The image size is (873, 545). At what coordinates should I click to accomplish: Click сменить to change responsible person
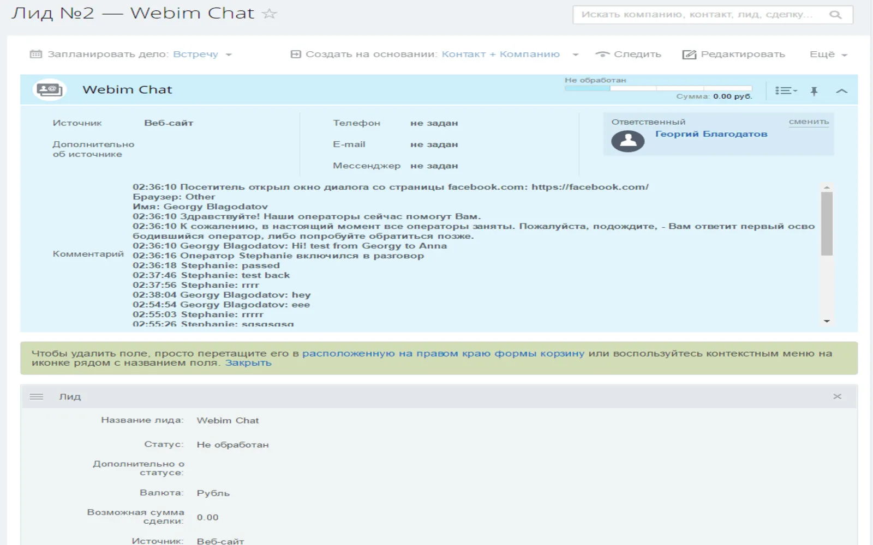(x=809, y=122)
